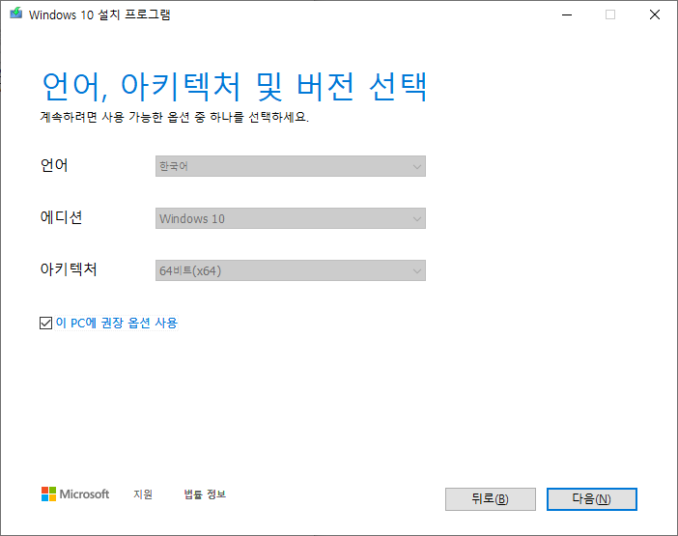Click the Microsoft logo in the footer
Viewport: 678px width, 536px height.
tap(75, 494)
